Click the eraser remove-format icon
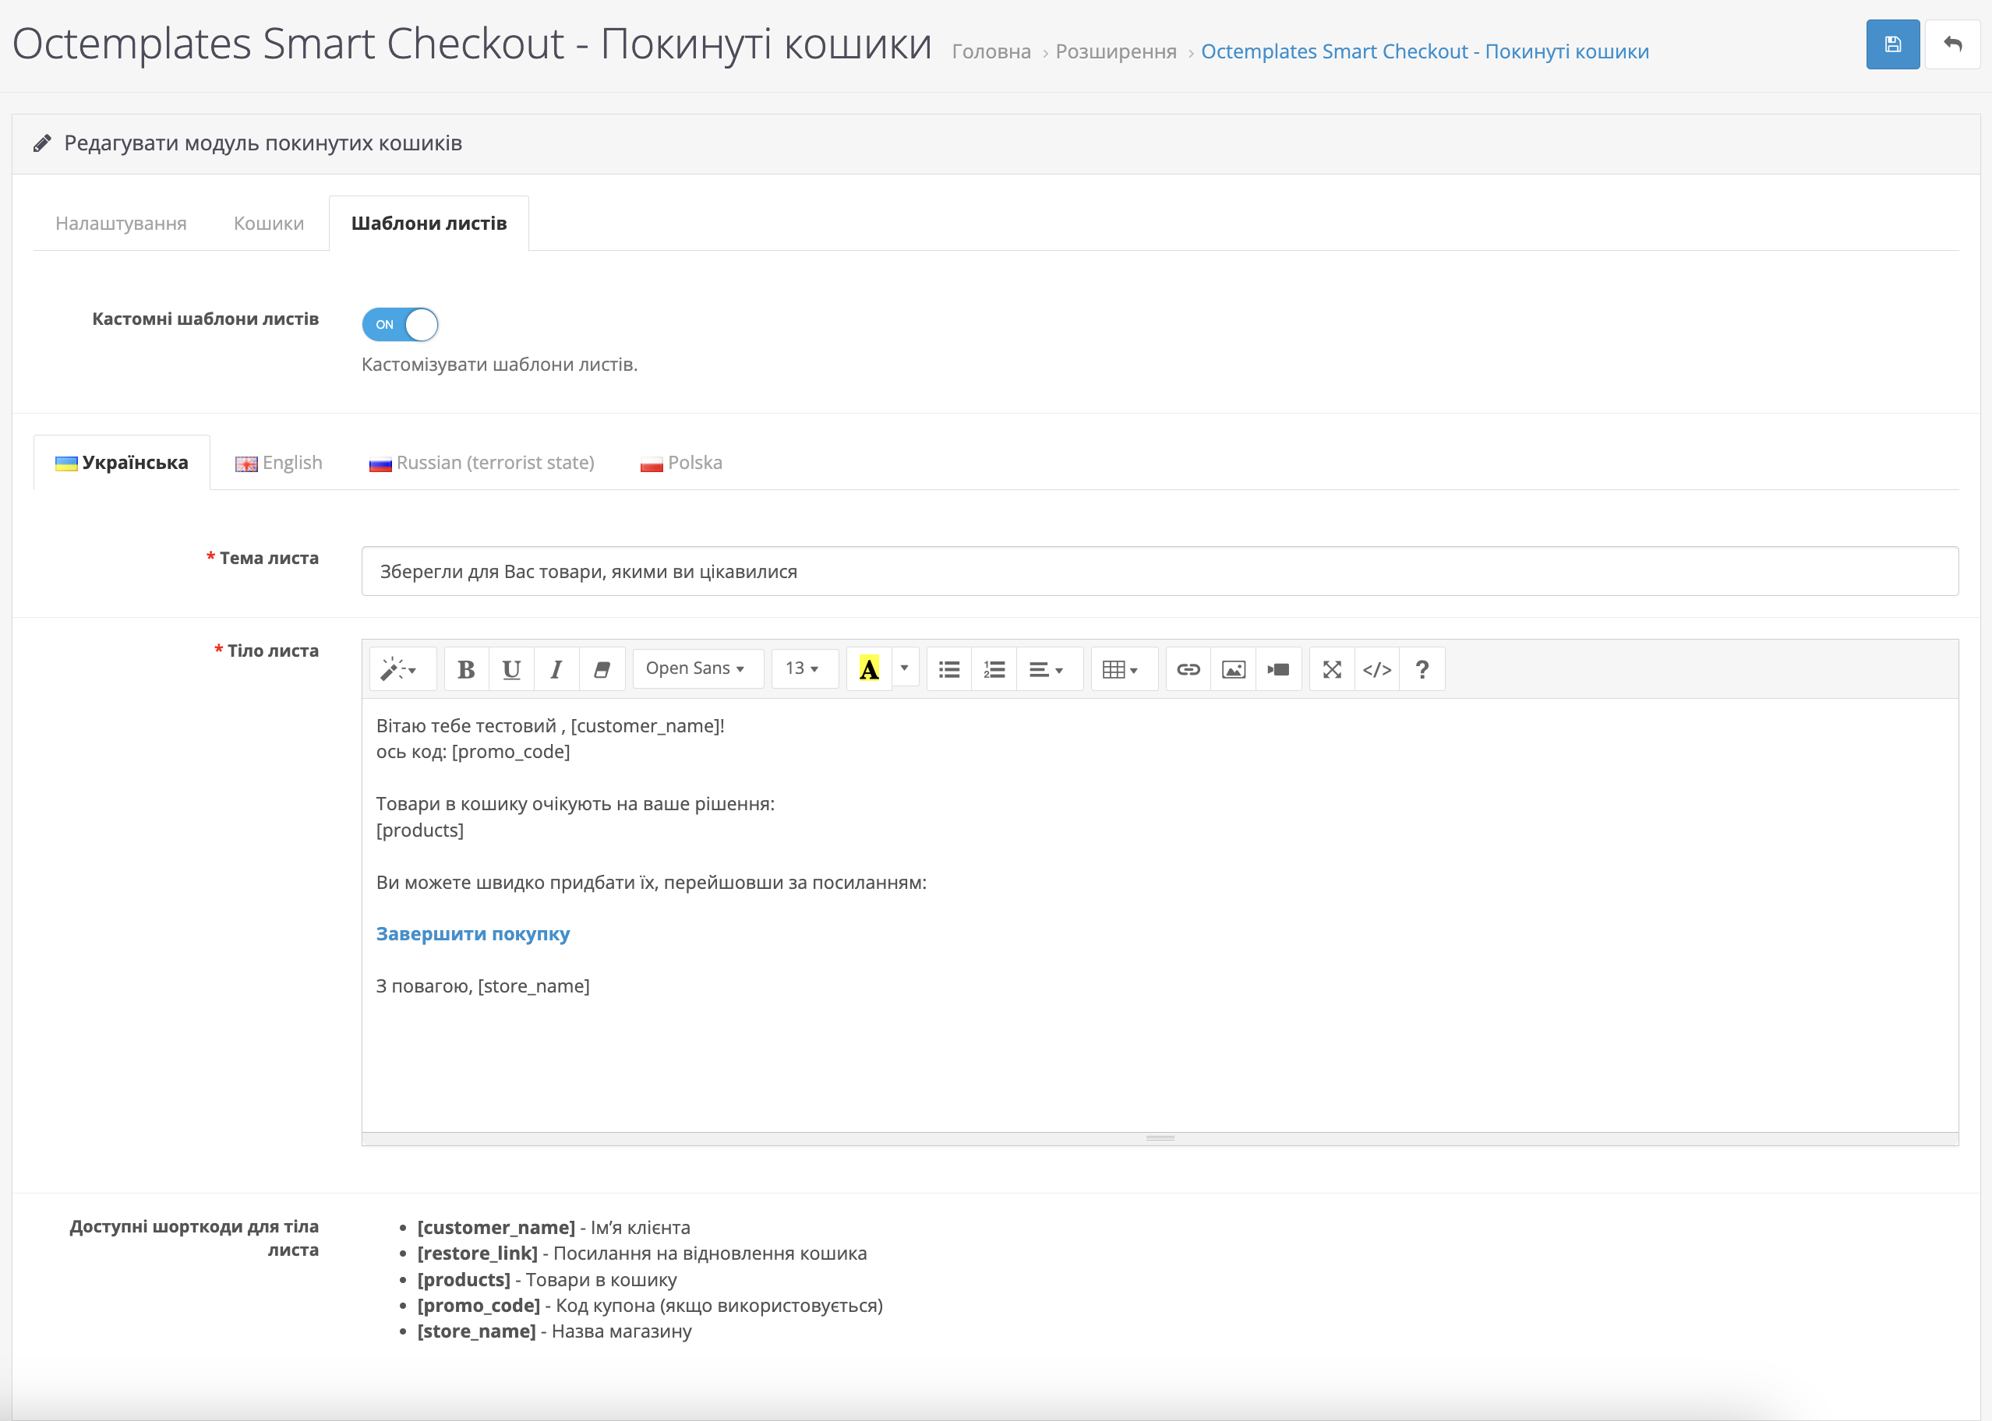The height and width of the screenshot is (1421, 1992). tap(602, 669)
